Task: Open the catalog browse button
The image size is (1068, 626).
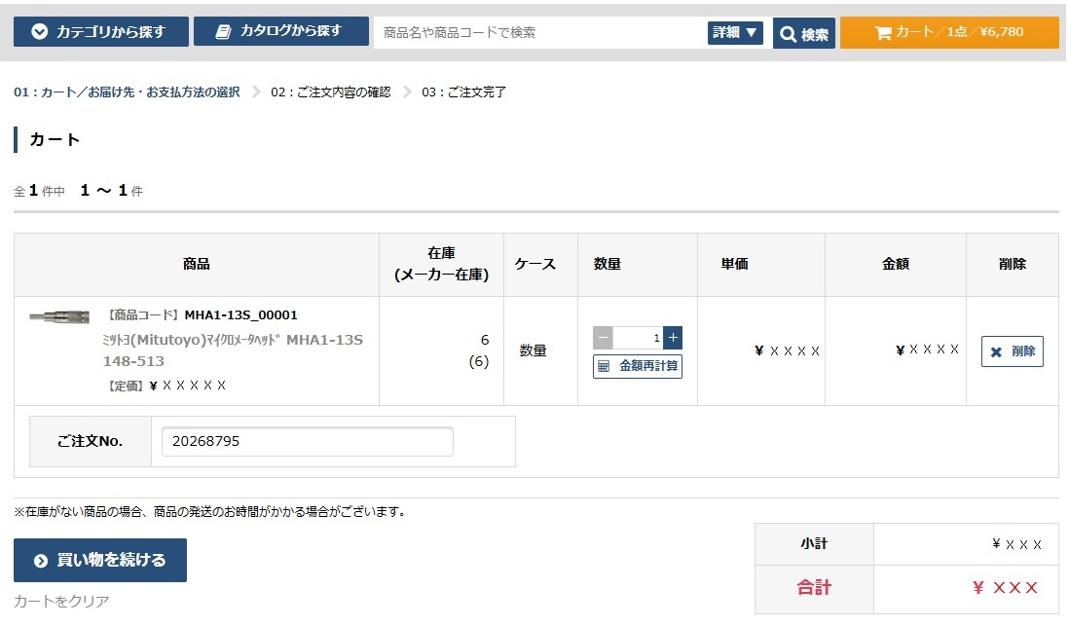Action: [x=280, y=31]
